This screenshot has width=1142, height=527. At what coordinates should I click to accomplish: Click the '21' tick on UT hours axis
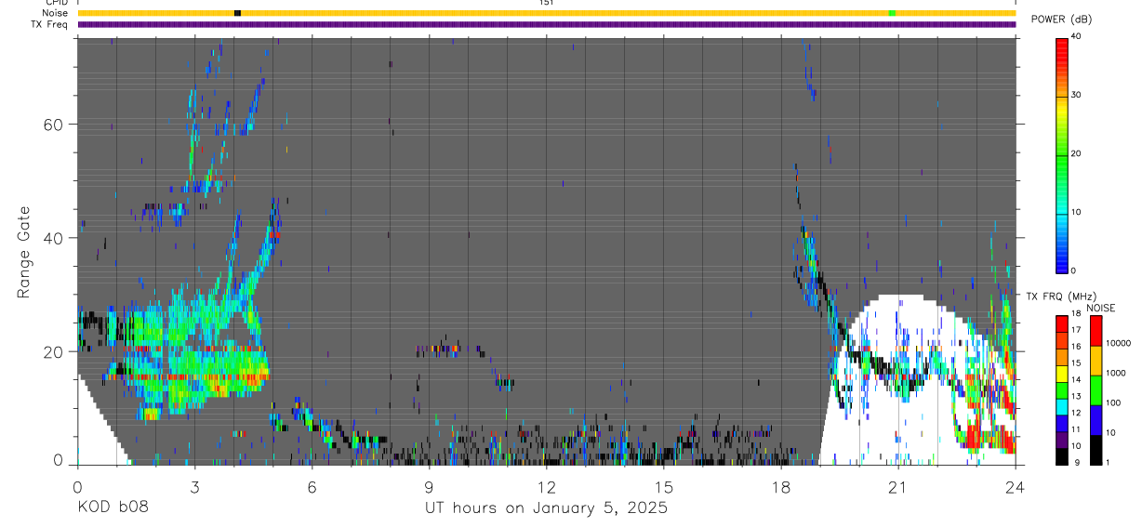897,486
